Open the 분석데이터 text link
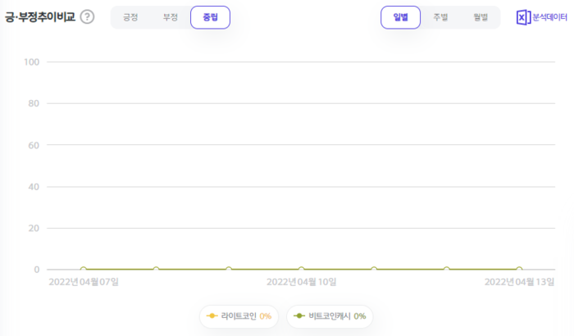Image resolution: width=574 pixels, height=336 pixels. (x=549, y=17)
